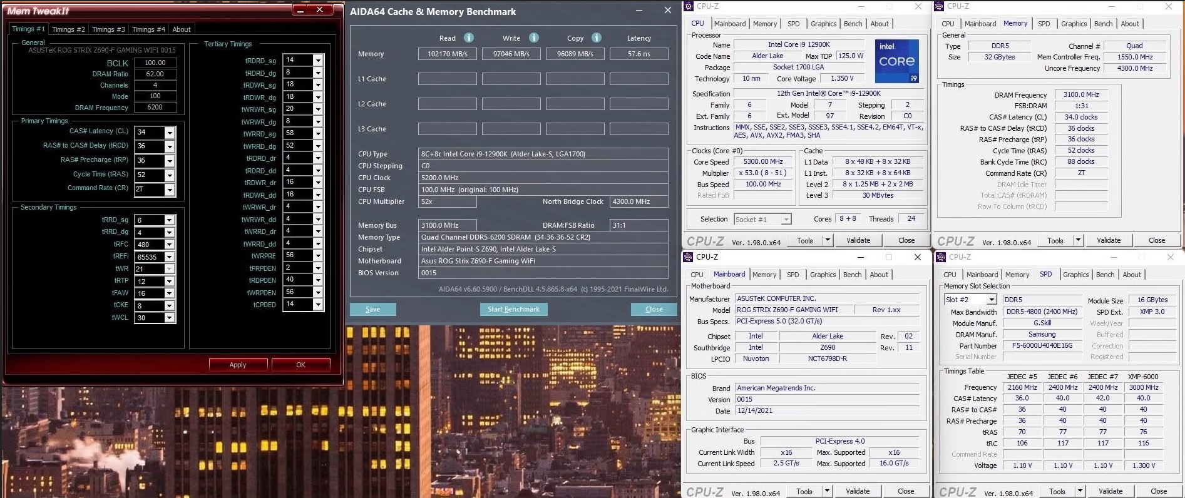The width and height of the screenshot is (1185, 498).
Task: Click the Copy info icon in AIDA64
Action: click(x=597, y=38)
